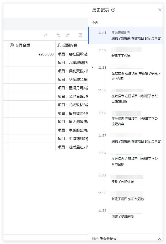Click the 11:36 timestamp of 创建了多维表格

102,211
